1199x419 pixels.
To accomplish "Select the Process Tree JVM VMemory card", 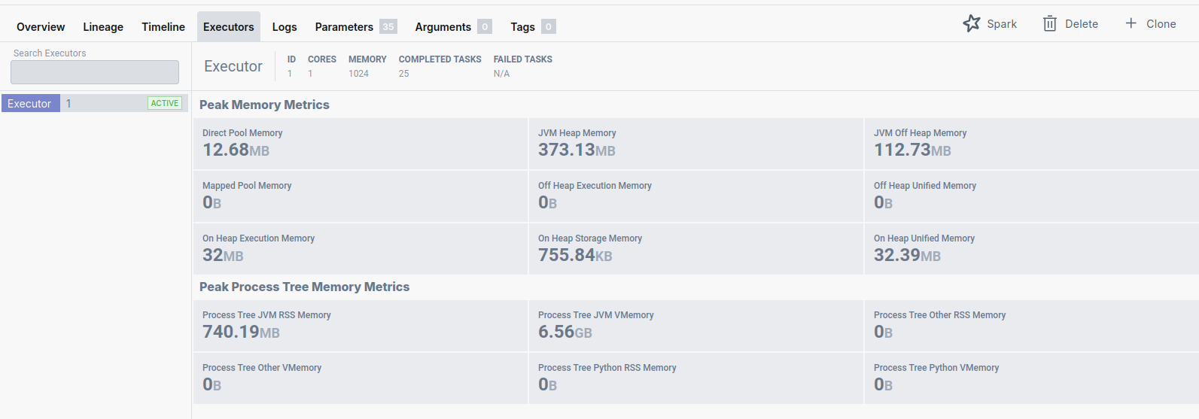I will (695, 326).
